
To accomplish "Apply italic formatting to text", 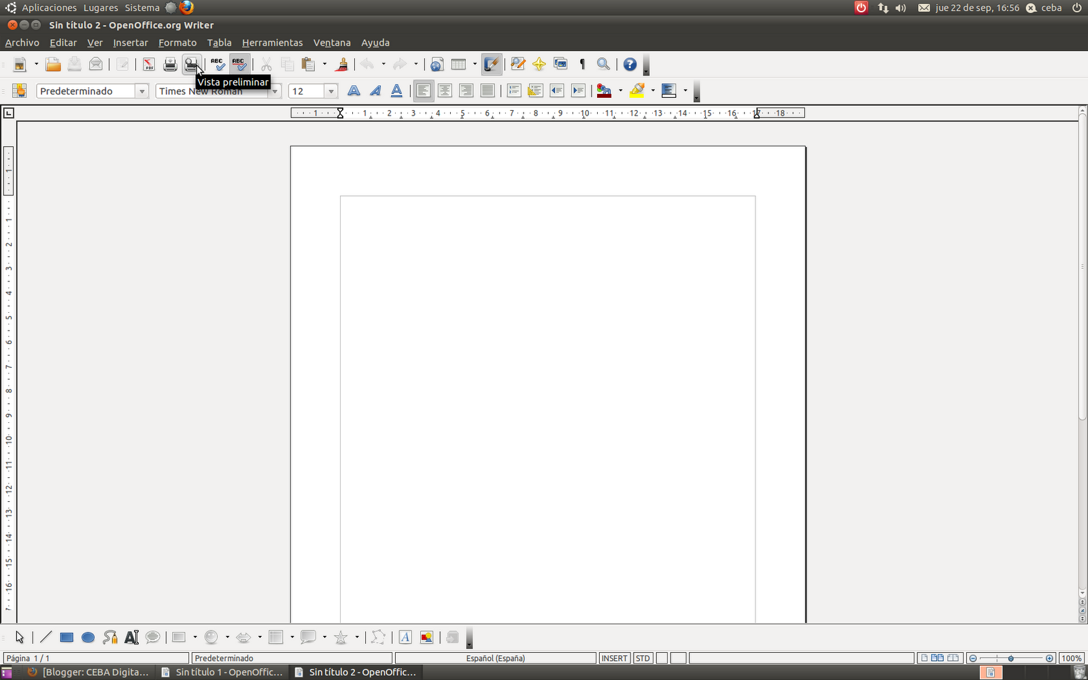I will tap(375, 91).
